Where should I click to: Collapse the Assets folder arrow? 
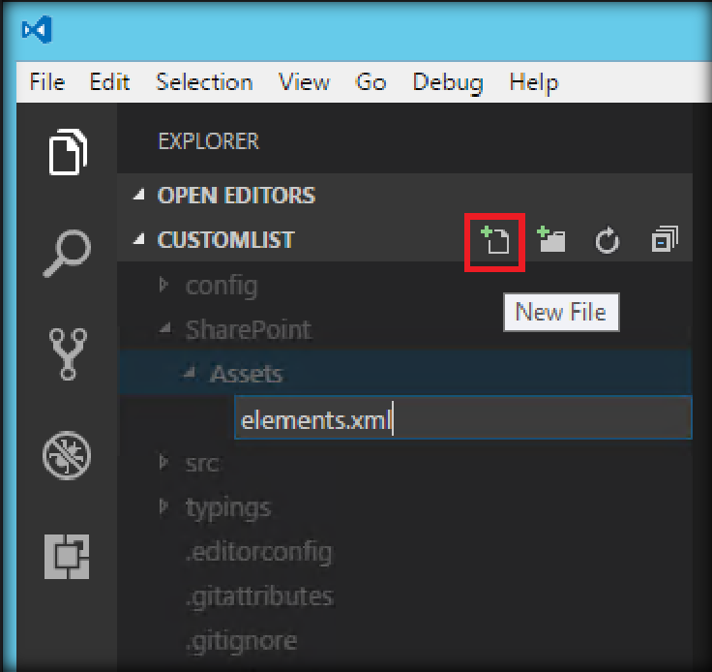(189, 373)
